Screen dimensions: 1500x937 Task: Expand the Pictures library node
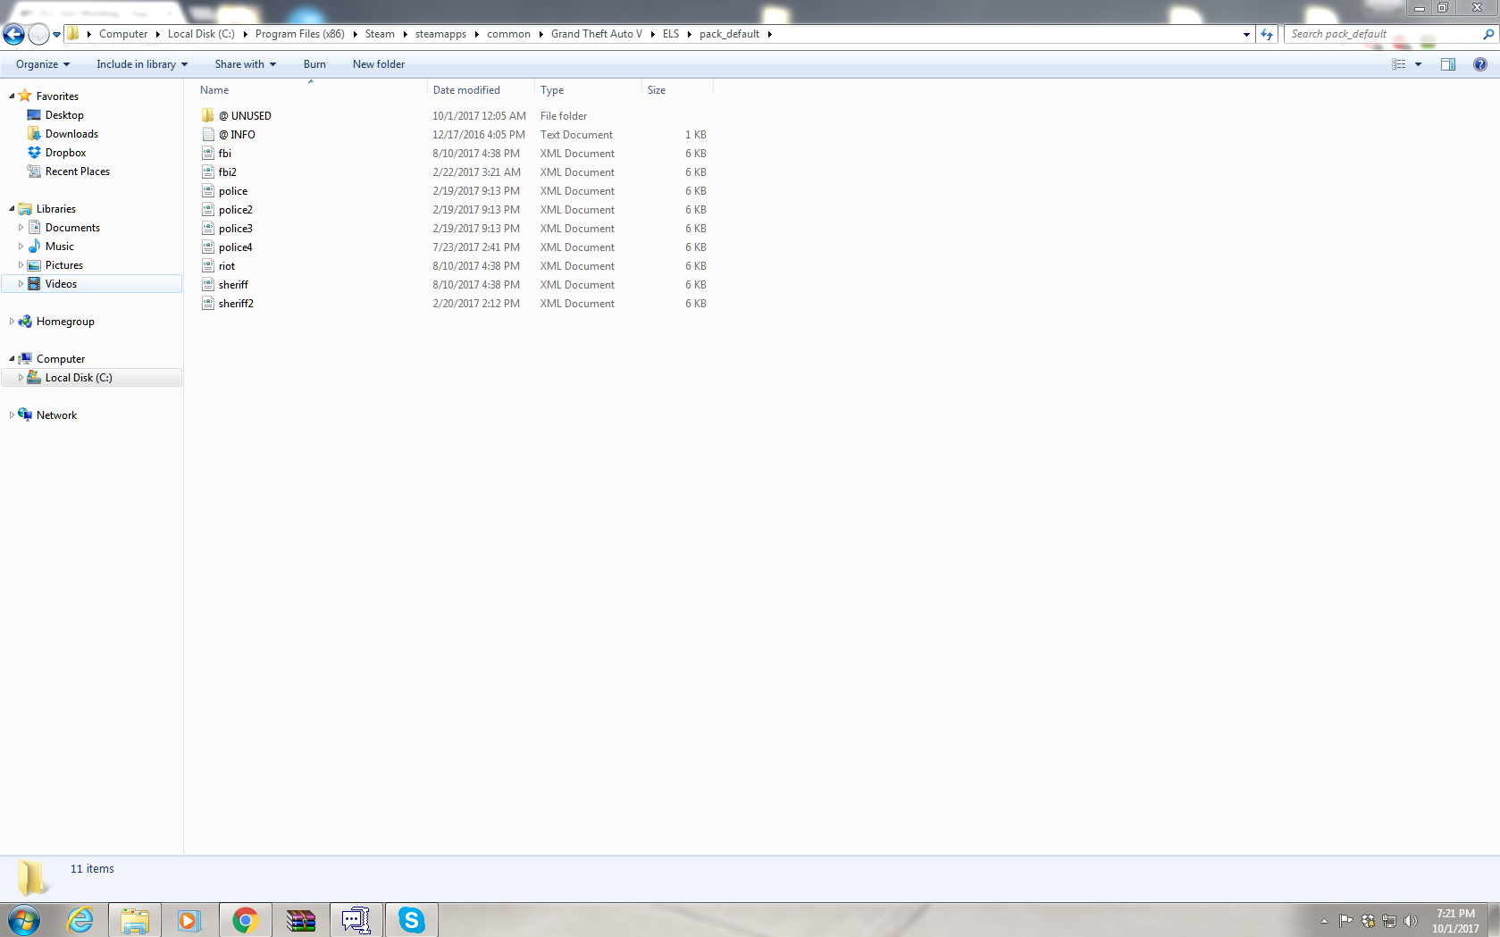click(x=21, y=265)
